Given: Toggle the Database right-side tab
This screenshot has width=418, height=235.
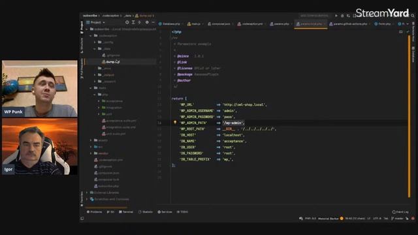Looking at the screenshot, I should 413,54.
